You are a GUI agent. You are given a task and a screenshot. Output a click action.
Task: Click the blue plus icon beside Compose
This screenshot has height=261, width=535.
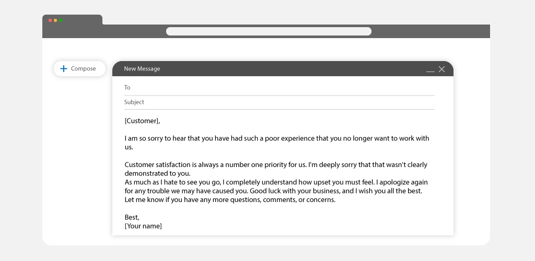click(x=63, y=69)
